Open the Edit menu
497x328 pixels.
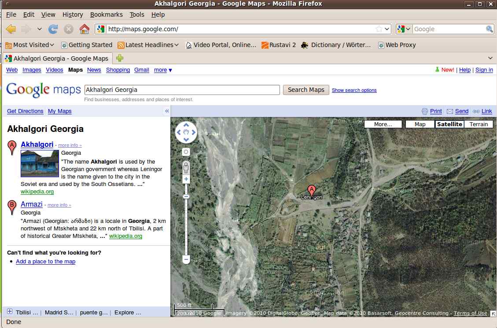[29, 15]
